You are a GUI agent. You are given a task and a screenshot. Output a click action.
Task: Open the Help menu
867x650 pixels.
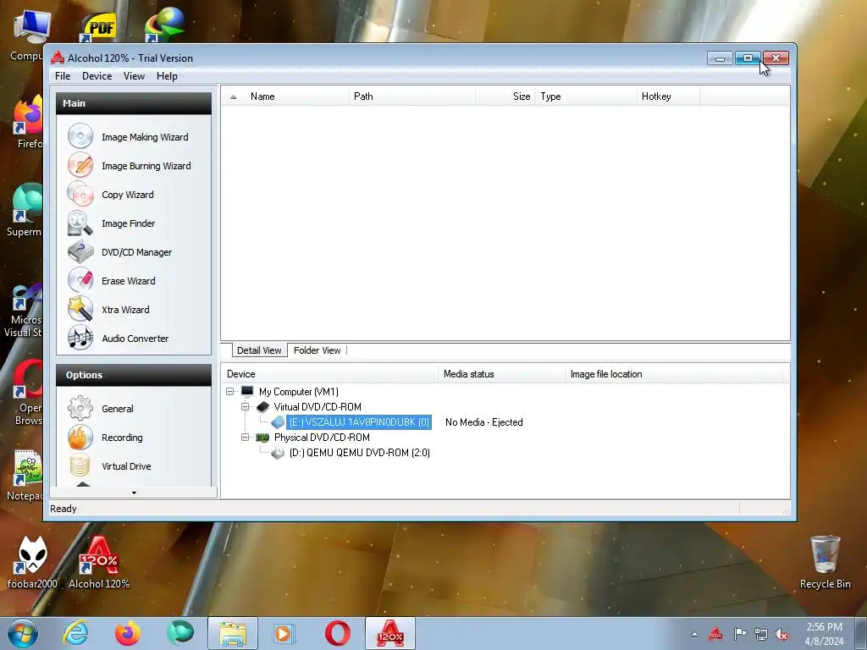(x=167, y=76)
